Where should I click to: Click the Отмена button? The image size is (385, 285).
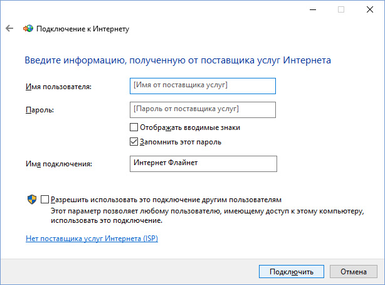point(354,271)
